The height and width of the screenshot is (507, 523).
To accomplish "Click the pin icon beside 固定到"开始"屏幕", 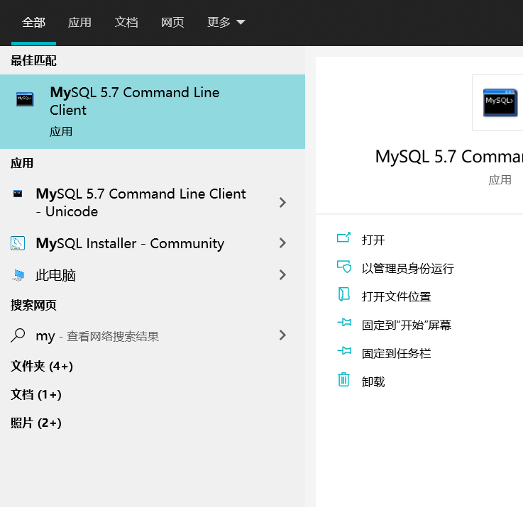I will 344,323.
